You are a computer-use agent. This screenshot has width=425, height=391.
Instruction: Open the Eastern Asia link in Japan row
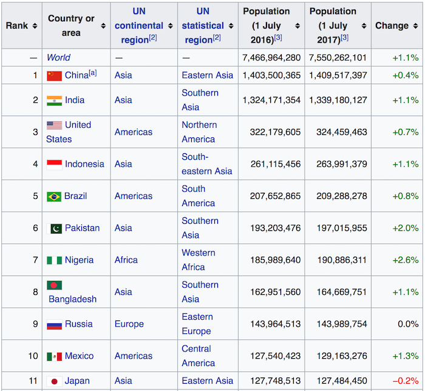tap(208, 381)
